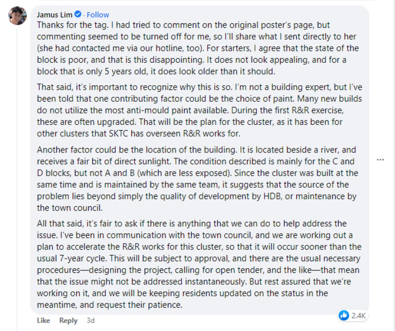The height and width of the screenshot is (331, 395).
Task: Open Jamus Lim's profile picture
Action: coord(17,16)
